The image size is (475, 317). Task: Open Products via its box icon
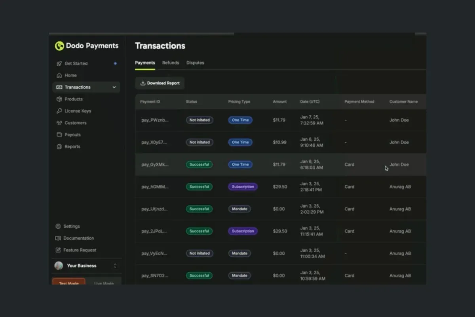(x=59, y=99)
